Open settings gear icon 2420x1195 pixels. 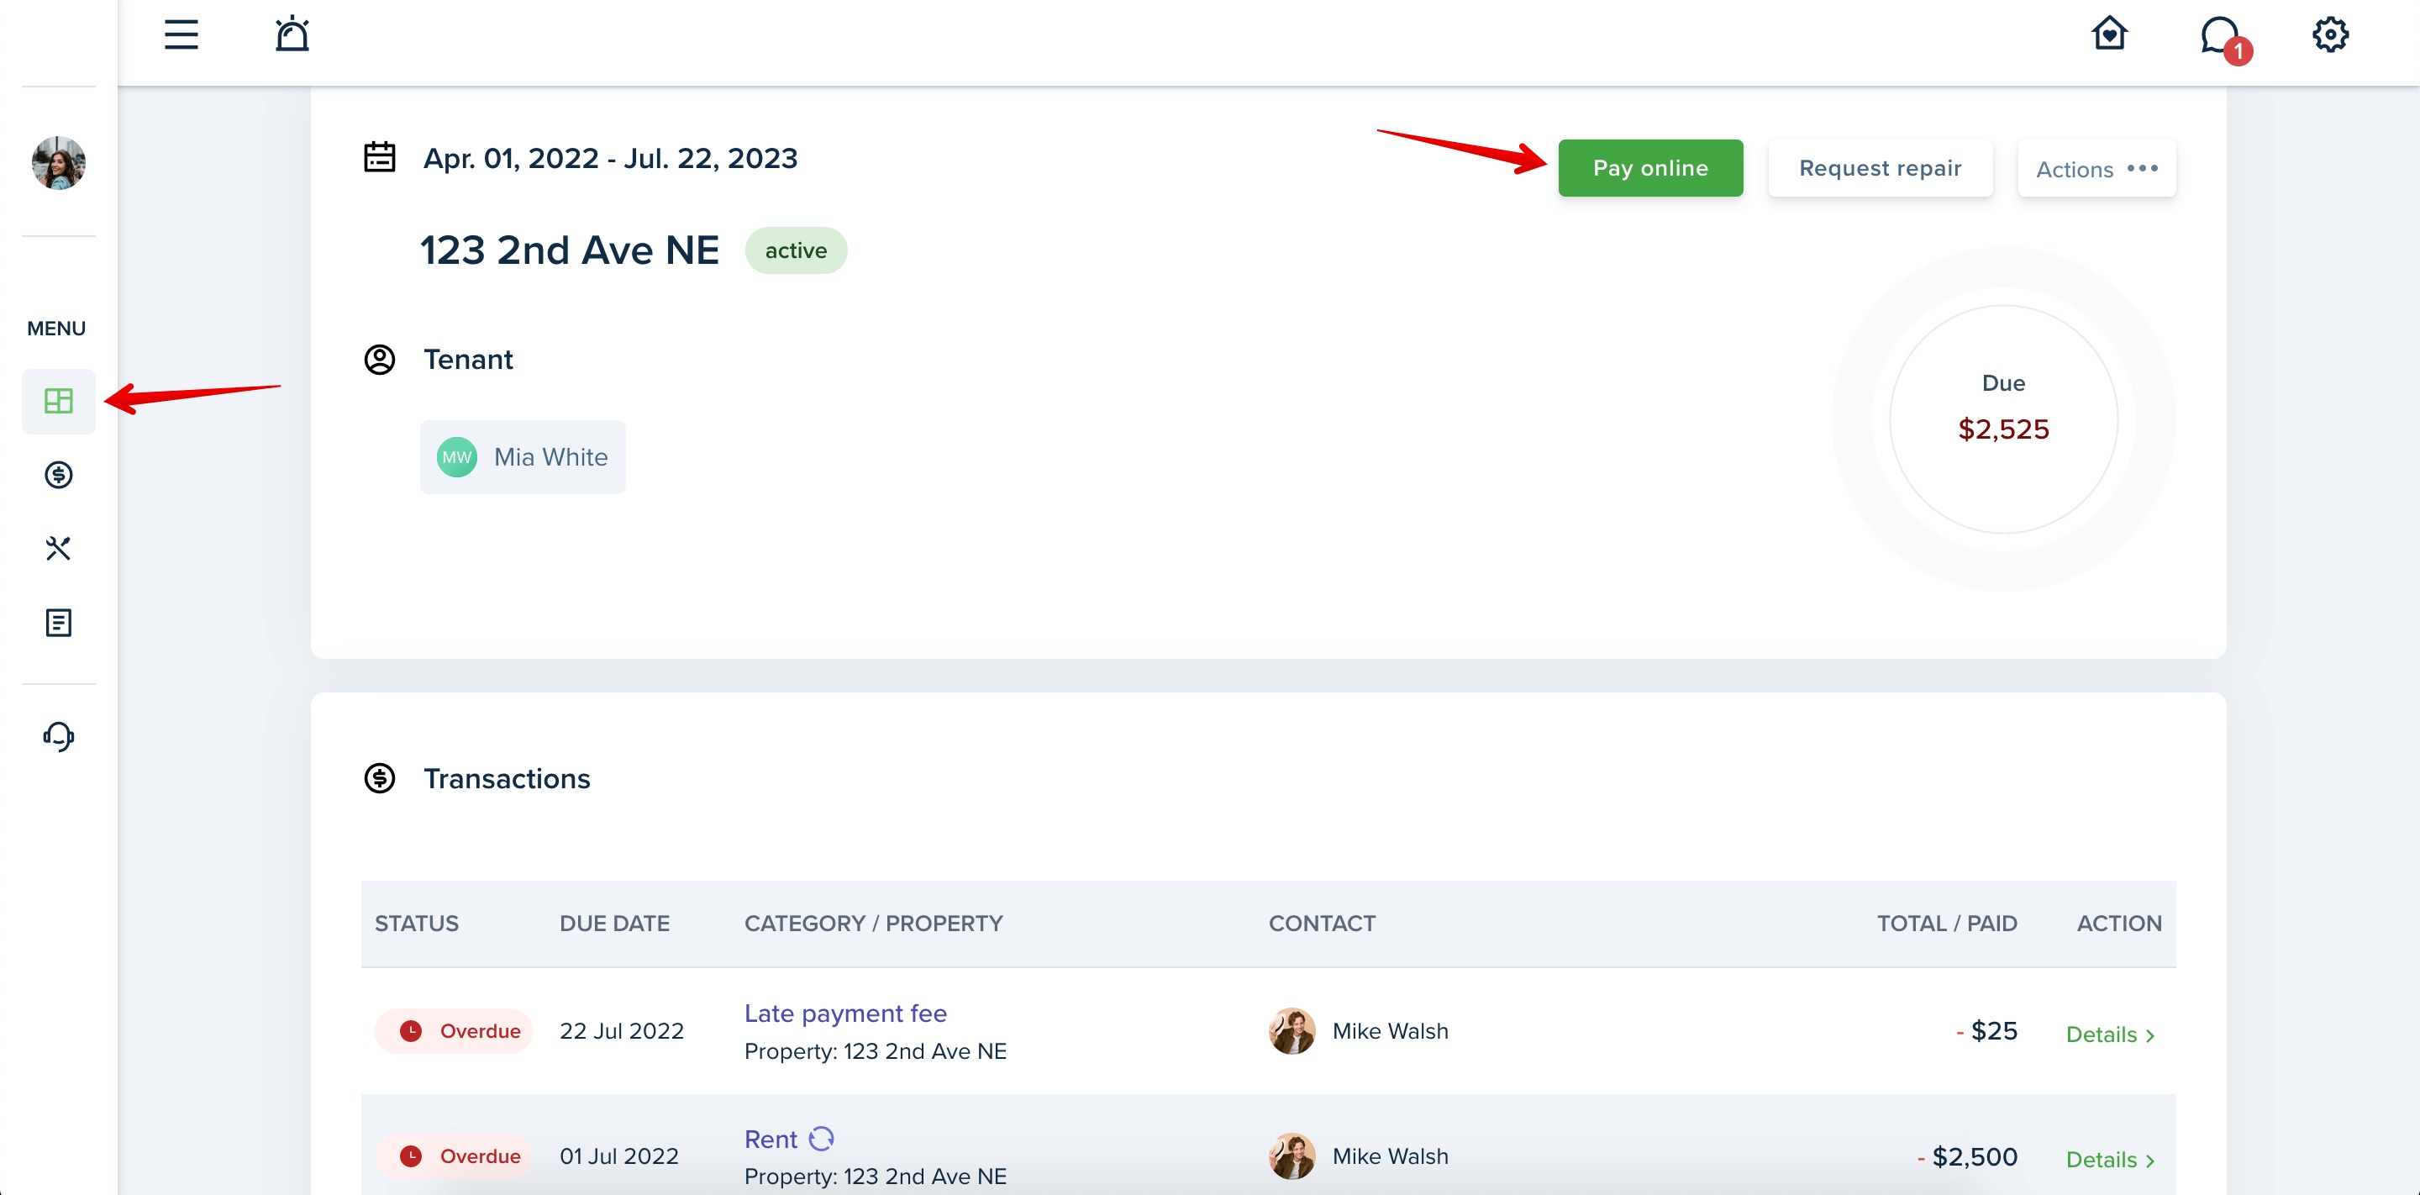click(2330, 34)
